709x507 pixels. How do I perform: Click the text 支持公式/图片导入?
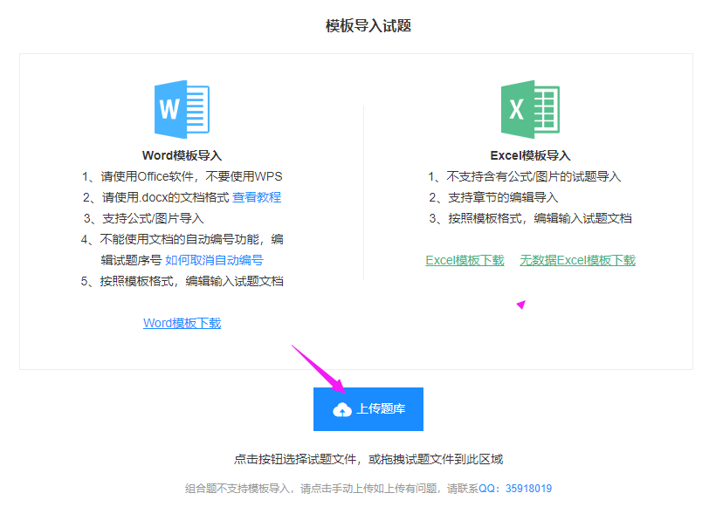[153, 219]
